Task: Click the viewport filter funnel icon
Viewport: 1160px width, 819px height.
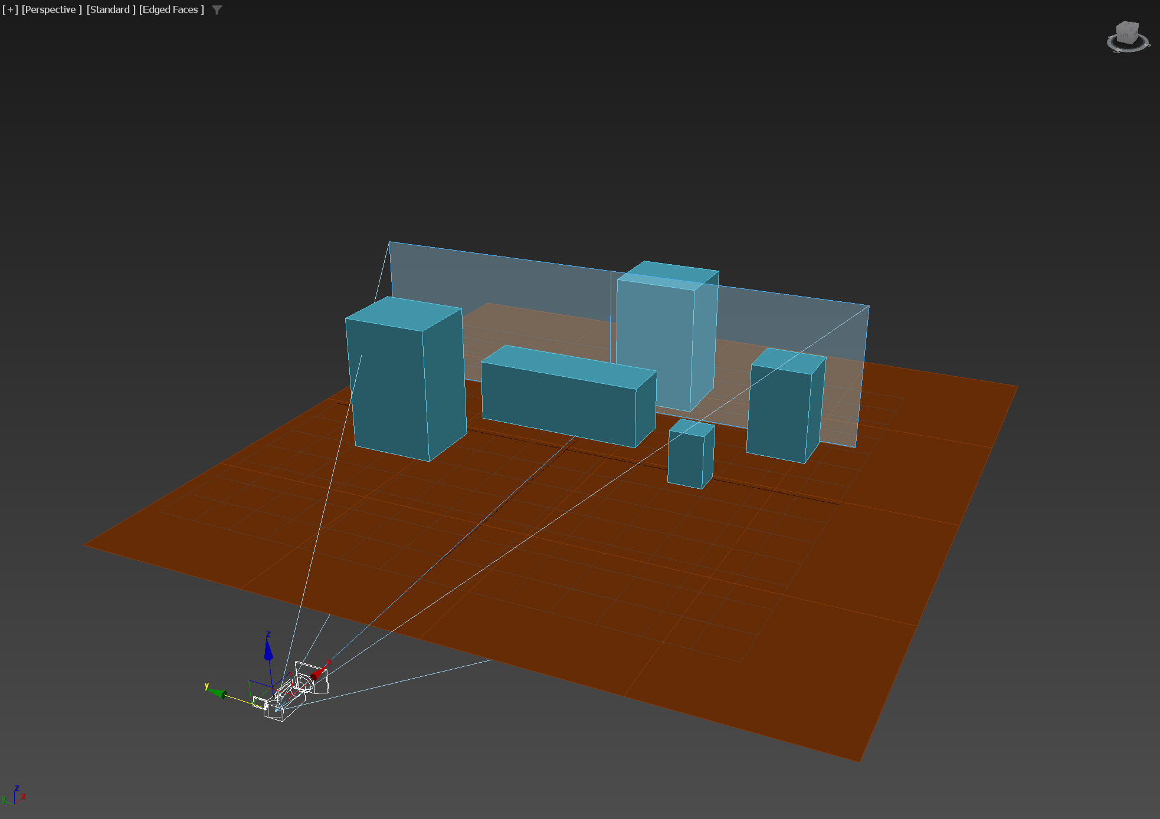Action: (217, 10)
